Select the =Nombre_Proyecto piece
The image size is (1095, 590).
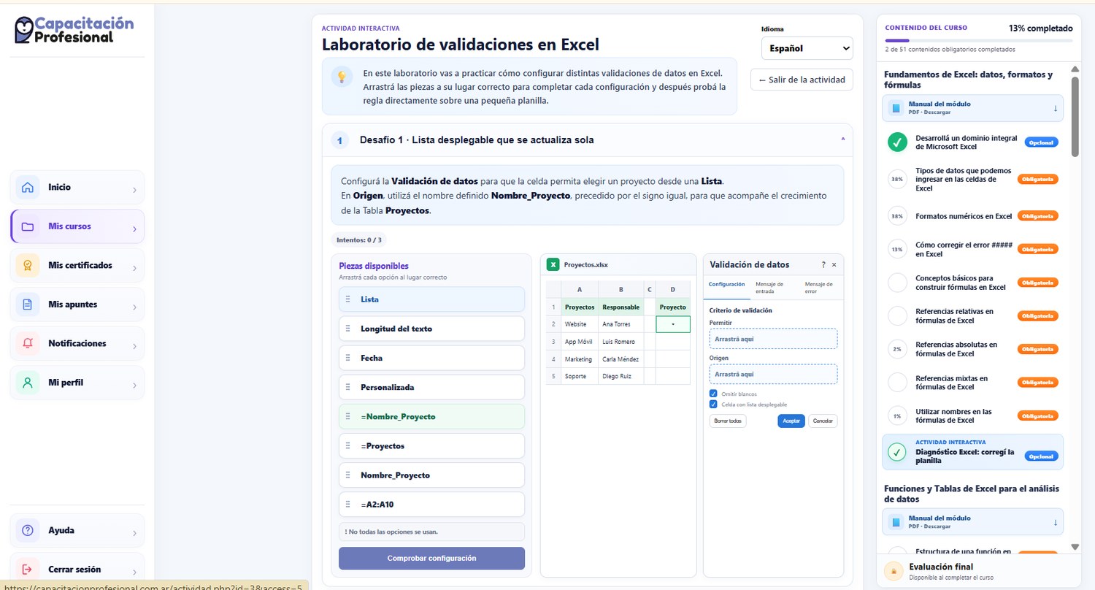tap(431, 416)
